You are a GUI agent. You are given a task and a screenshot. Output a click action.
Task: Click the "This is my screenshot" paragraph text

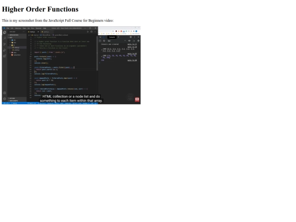[58, 20]
